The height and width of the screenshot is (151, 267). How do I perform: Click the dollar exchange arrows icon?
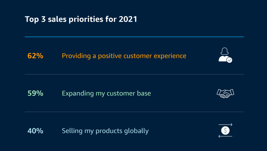225,131
